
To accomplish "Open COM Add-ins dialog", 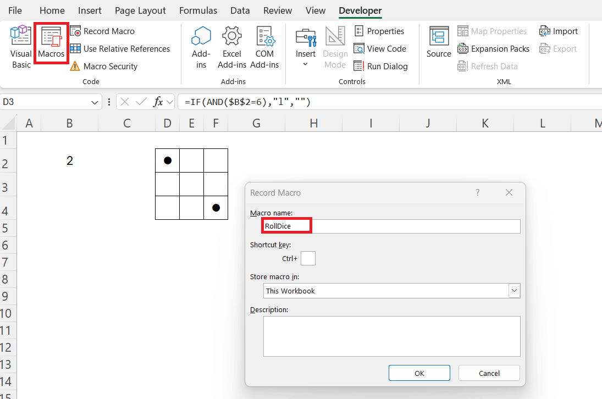I will (264, 48).
